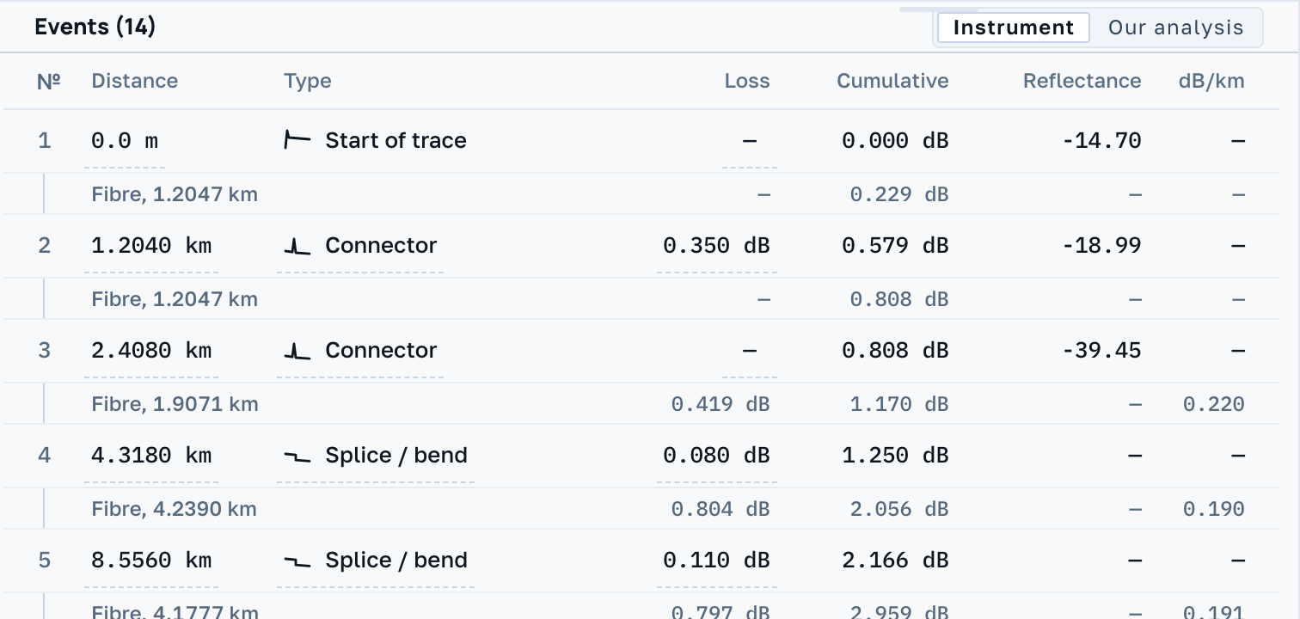This screenshot has width=1300, height=619.
Task: Click the Distance column header
Action: click(x=135, y=81)
